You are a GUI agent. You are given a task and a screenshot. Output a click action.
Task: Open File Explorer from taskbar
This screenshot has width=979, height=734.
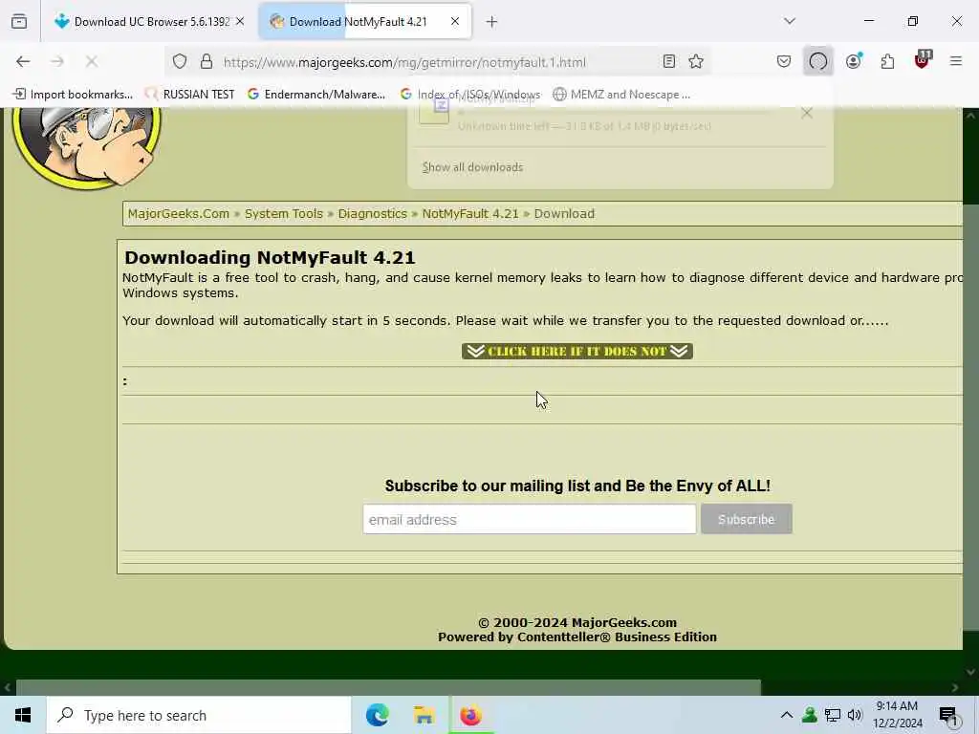424,715
